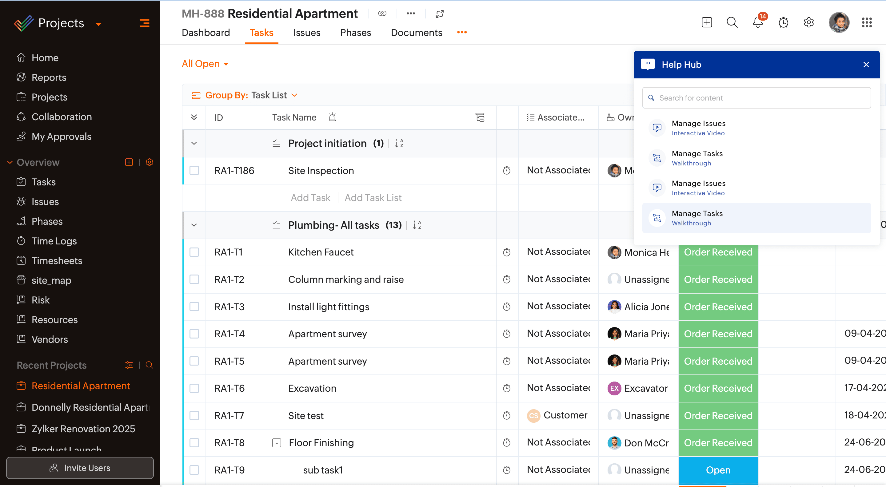Tick the checkbox for Install light fittings
This screenshot has width=886, height=487.
(194, 307)
